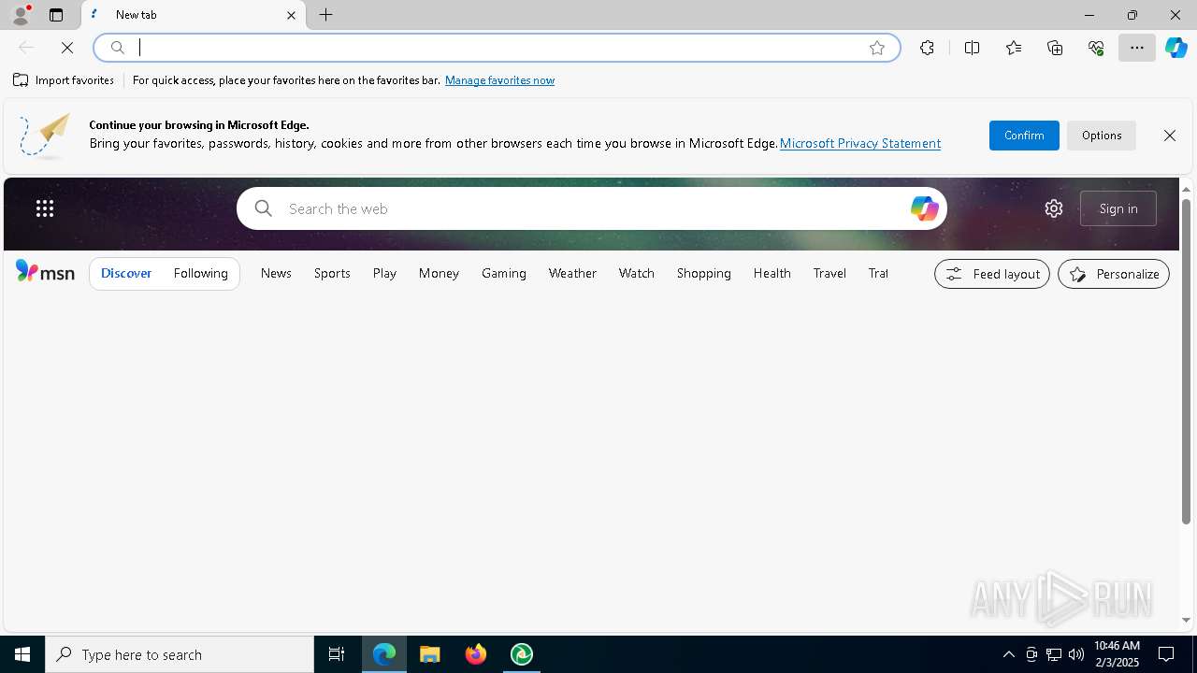This screenshot has height=673, width=1197.
Task: Open Microsoft Privacy Statement link
Action: (x=860, y=143)
